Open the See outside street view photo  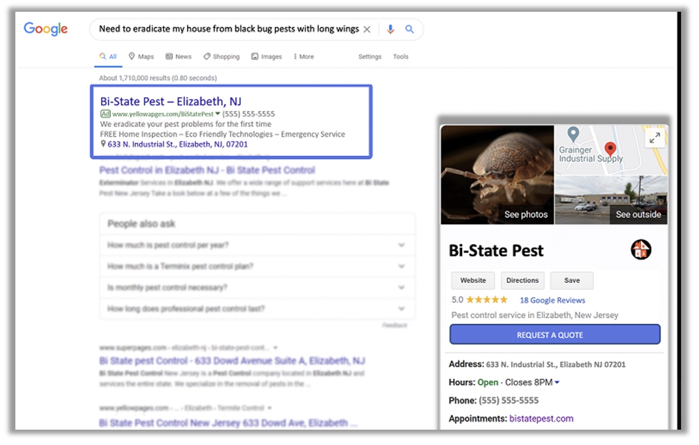[611, 200]
